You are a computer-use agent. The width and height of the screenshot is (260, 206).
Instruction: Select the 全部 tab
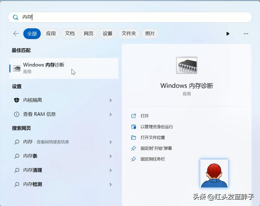click(x=32, y=34)
